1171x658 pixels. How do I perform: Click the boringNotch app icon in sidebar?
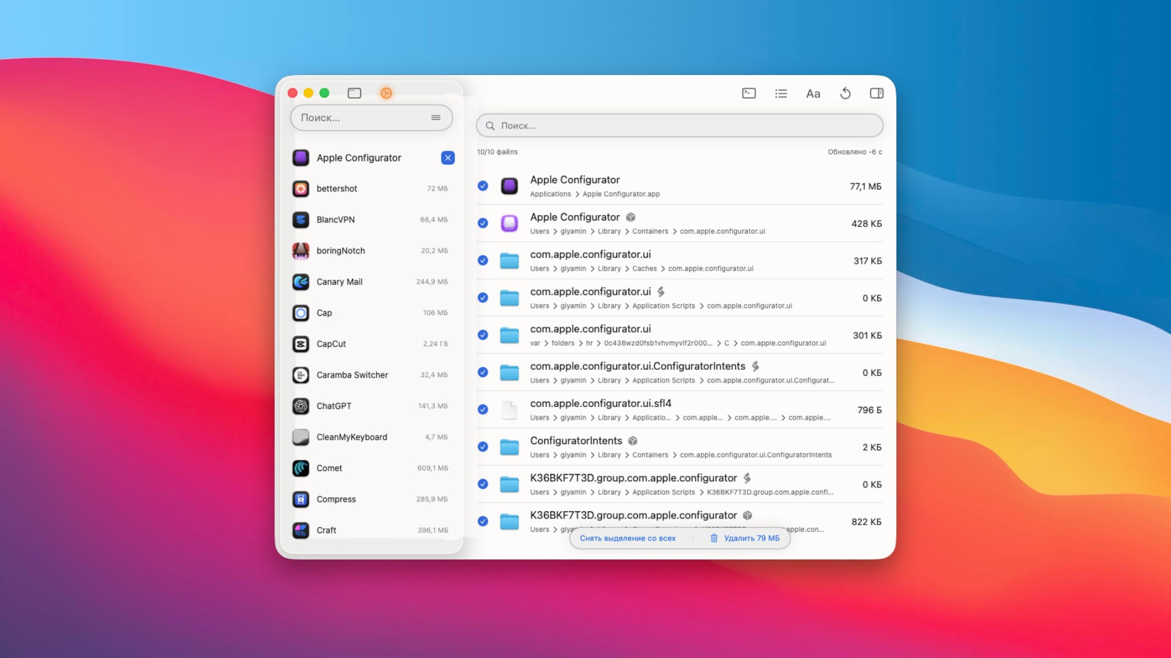click(x=301, y=250)
